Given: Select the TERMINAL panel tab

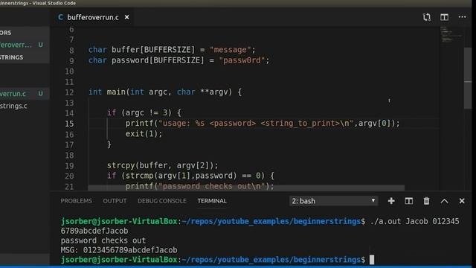Looking at the screenshot, I should (x=212, y=201).
